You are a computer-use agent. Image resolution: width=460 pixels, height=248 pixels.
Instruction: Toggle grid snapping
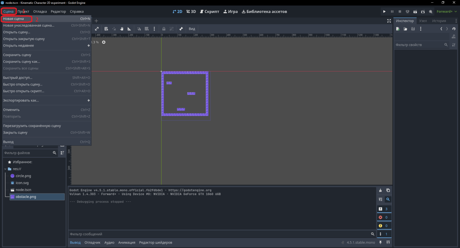pos(146,29)
